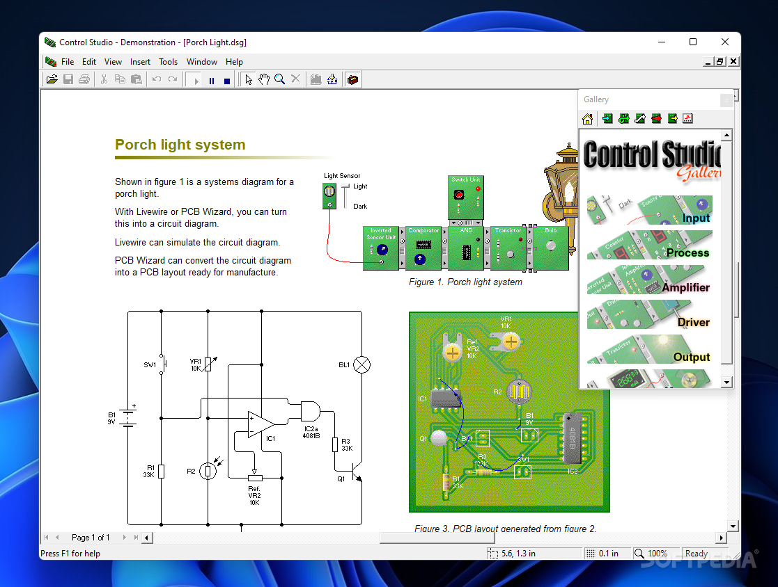Open the Edit menu
The height and width of the screenshot is (587, 778).
click(x=89, y=62)
